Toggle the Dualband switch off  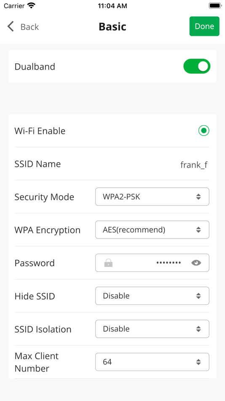pyautogui.click(x=197, y=66)
